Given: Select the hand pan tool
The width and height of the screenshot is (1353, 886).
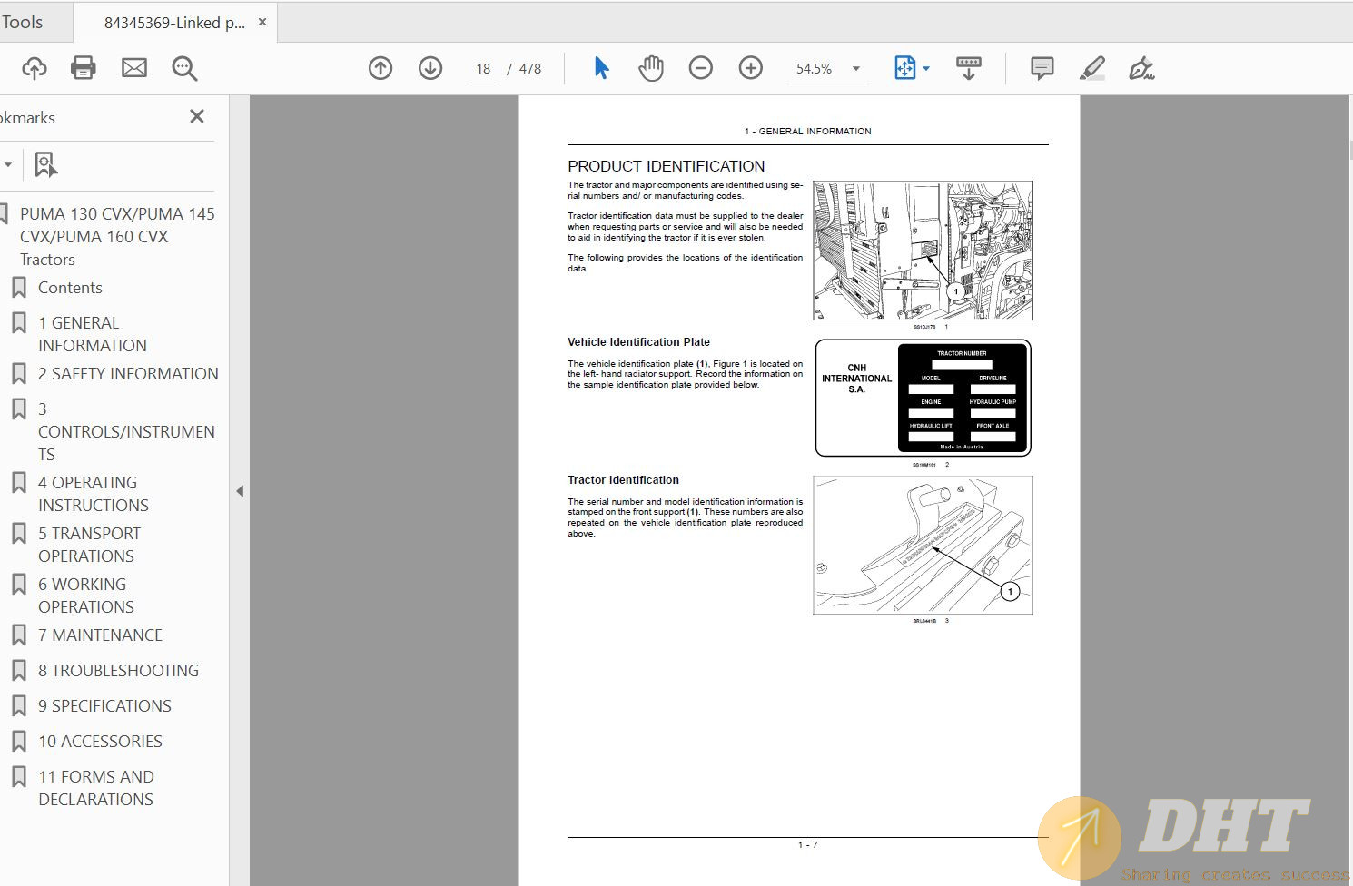Looking at the screenshot, I should [x=650, y=68].
